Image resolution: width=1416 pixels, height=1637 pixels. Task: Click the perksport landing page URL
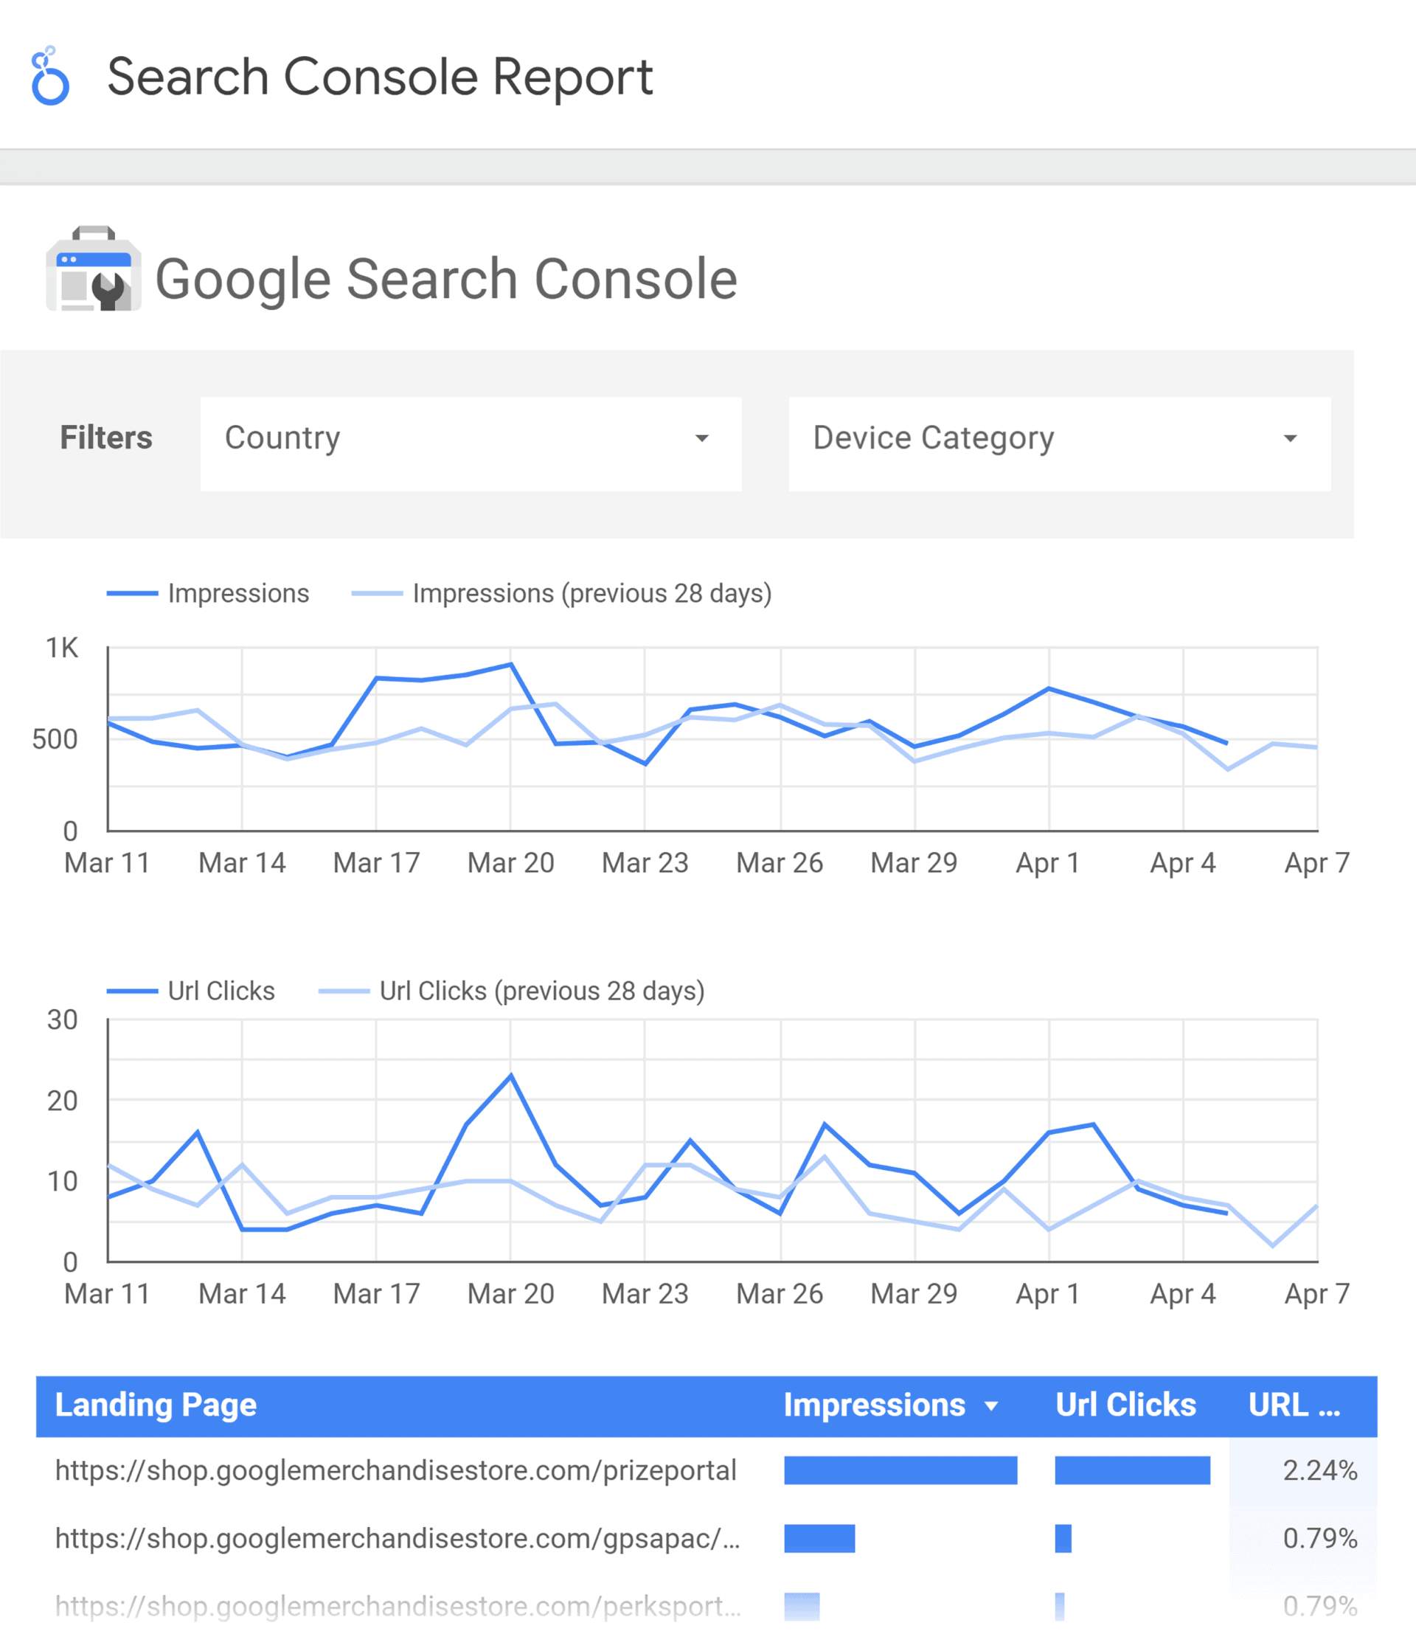[398, 1607]
